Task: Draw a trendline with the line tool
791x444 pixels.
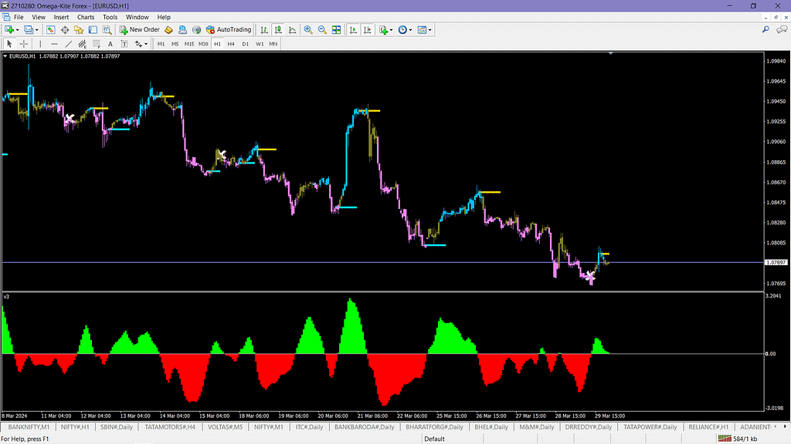Action: coord(69,44)
